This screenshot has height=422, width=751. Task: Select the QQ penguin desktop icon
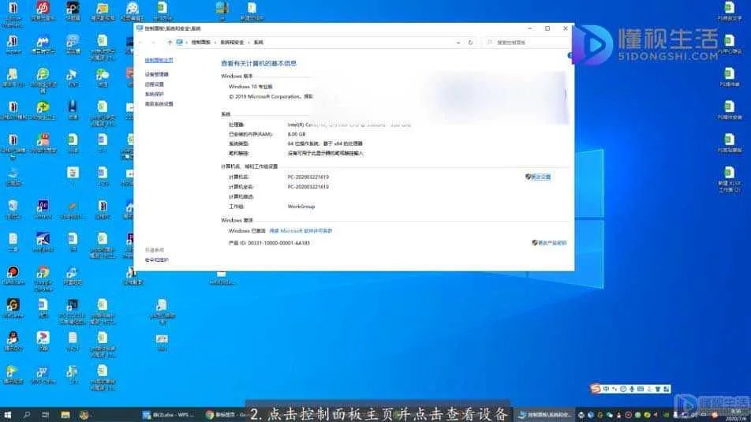coord(13,341)
